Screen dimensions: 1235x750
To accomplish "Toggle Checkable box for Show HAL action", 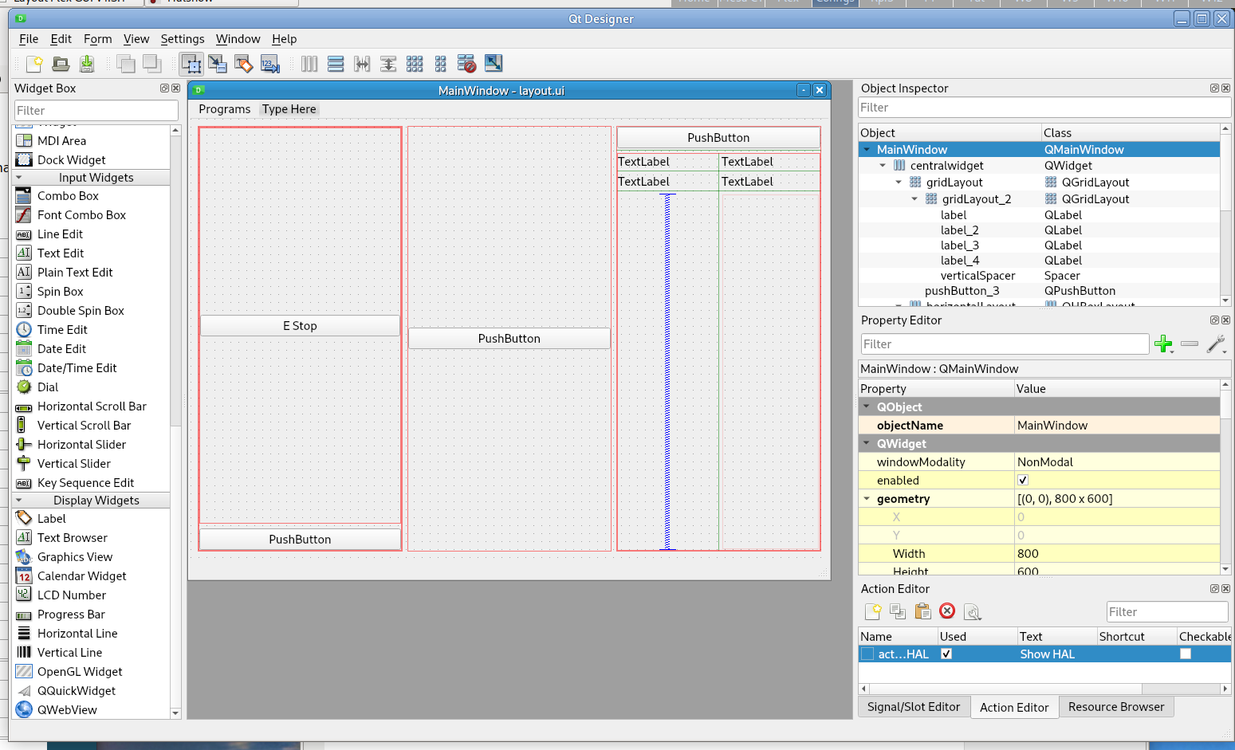I will [1186, 654].
